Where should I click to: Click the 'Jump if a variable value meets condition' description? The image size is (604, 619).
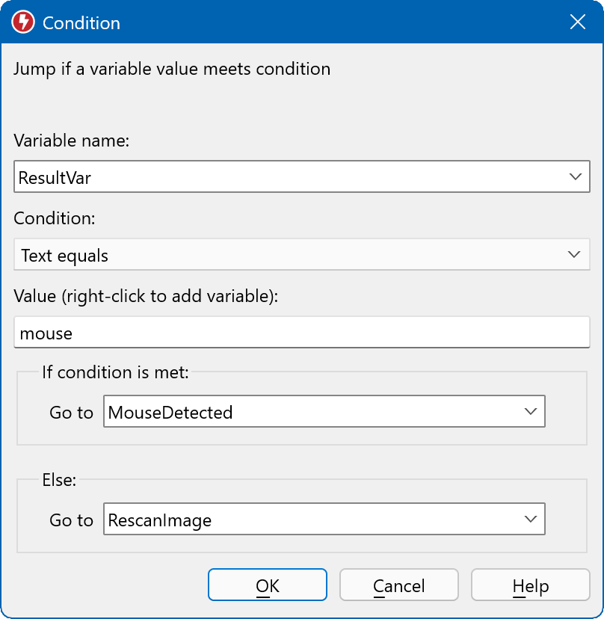click(172, 70)
